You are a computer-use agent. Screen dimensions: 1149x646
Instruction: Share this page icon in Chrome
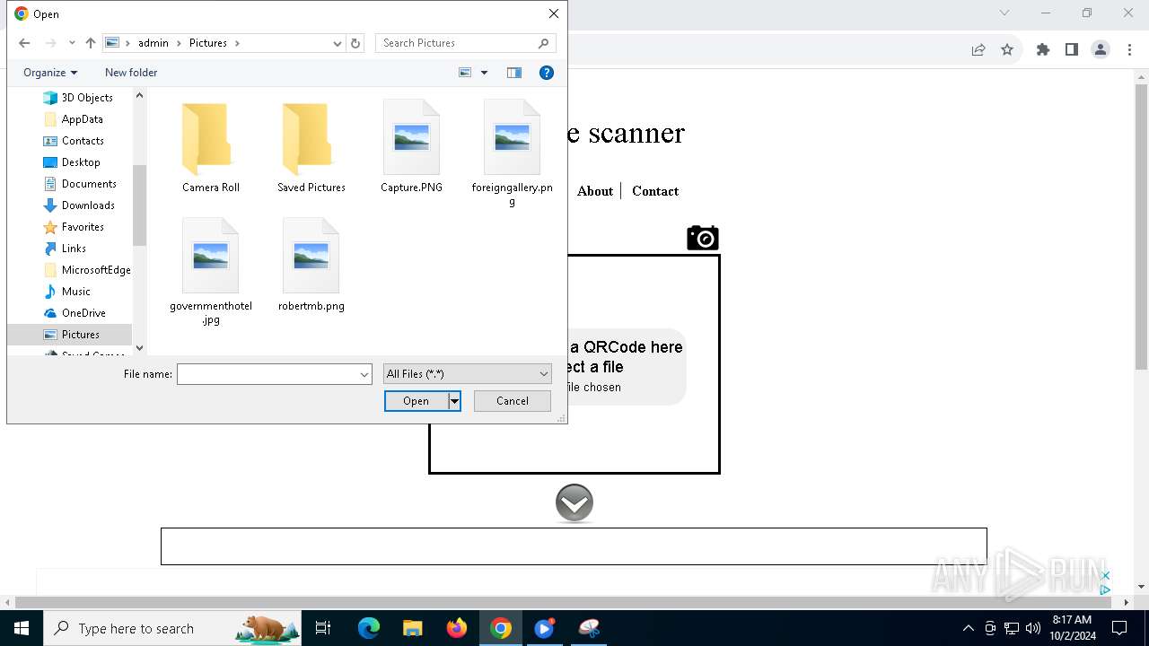pyautogui.click(x=978, y=50)
